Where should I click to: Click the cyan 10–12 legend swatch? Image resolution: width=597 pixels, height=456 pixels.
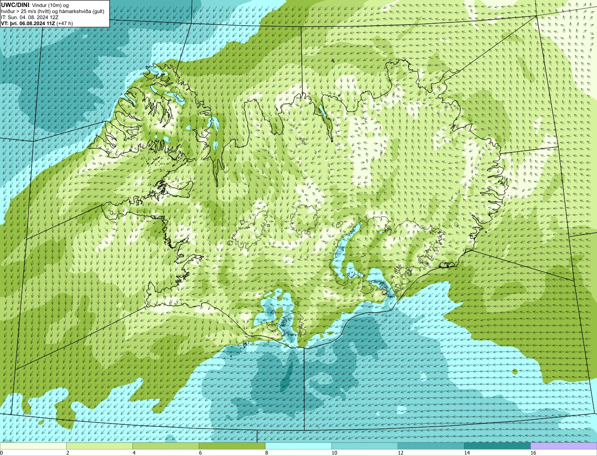[365, 446]
